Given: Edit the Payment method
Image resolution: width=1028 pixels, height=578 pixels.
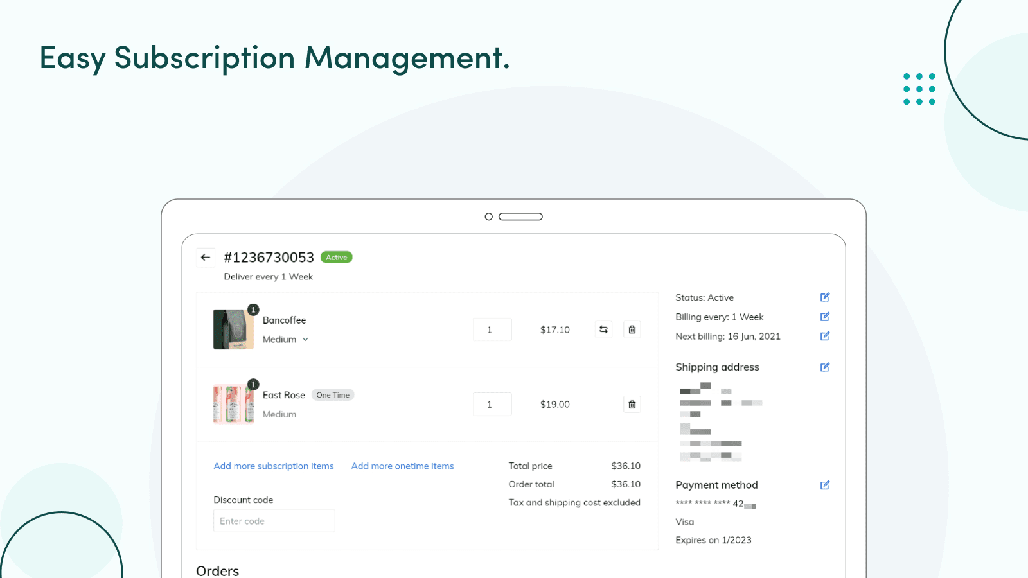Looking at the screenshot, I should [824, 485].
